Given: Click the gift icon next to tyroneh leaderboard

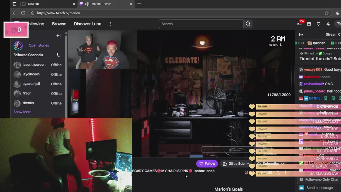Looking at the screenshot, I should point(309,43).
